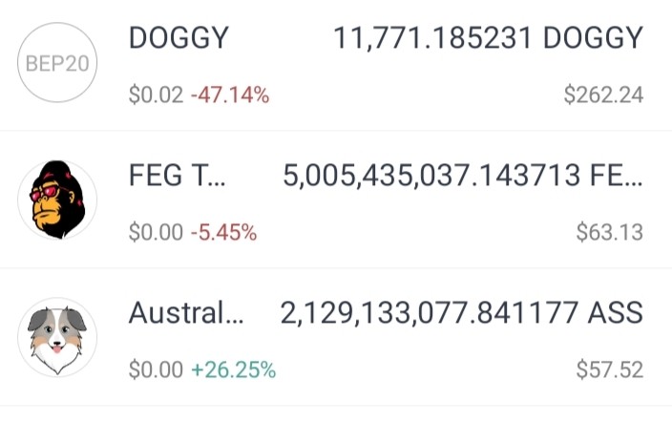
Task: Select the 11,771.185231 DOGGY balance
Action: 488,38
